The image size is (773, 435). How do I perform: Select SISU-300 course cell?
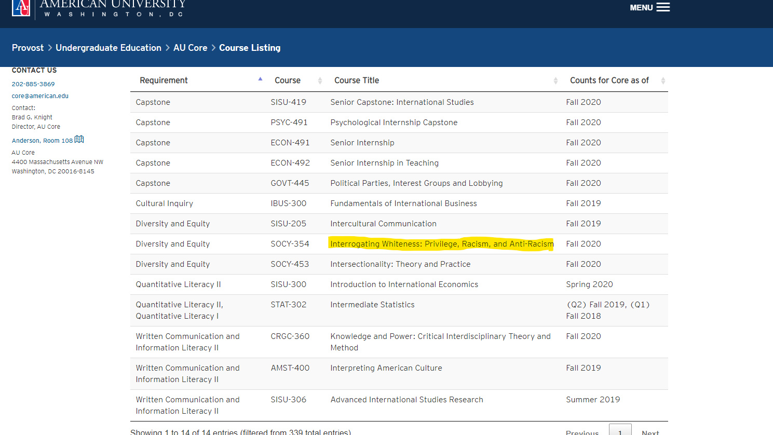289,284
